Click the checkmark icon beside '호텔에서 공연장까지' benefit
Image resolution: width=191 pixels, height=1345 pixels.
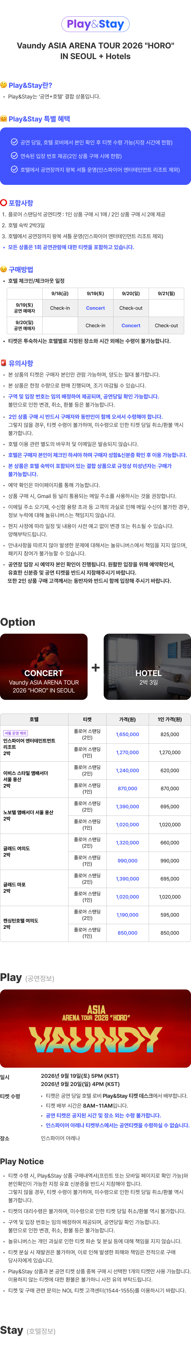click(x=14, y=169)
